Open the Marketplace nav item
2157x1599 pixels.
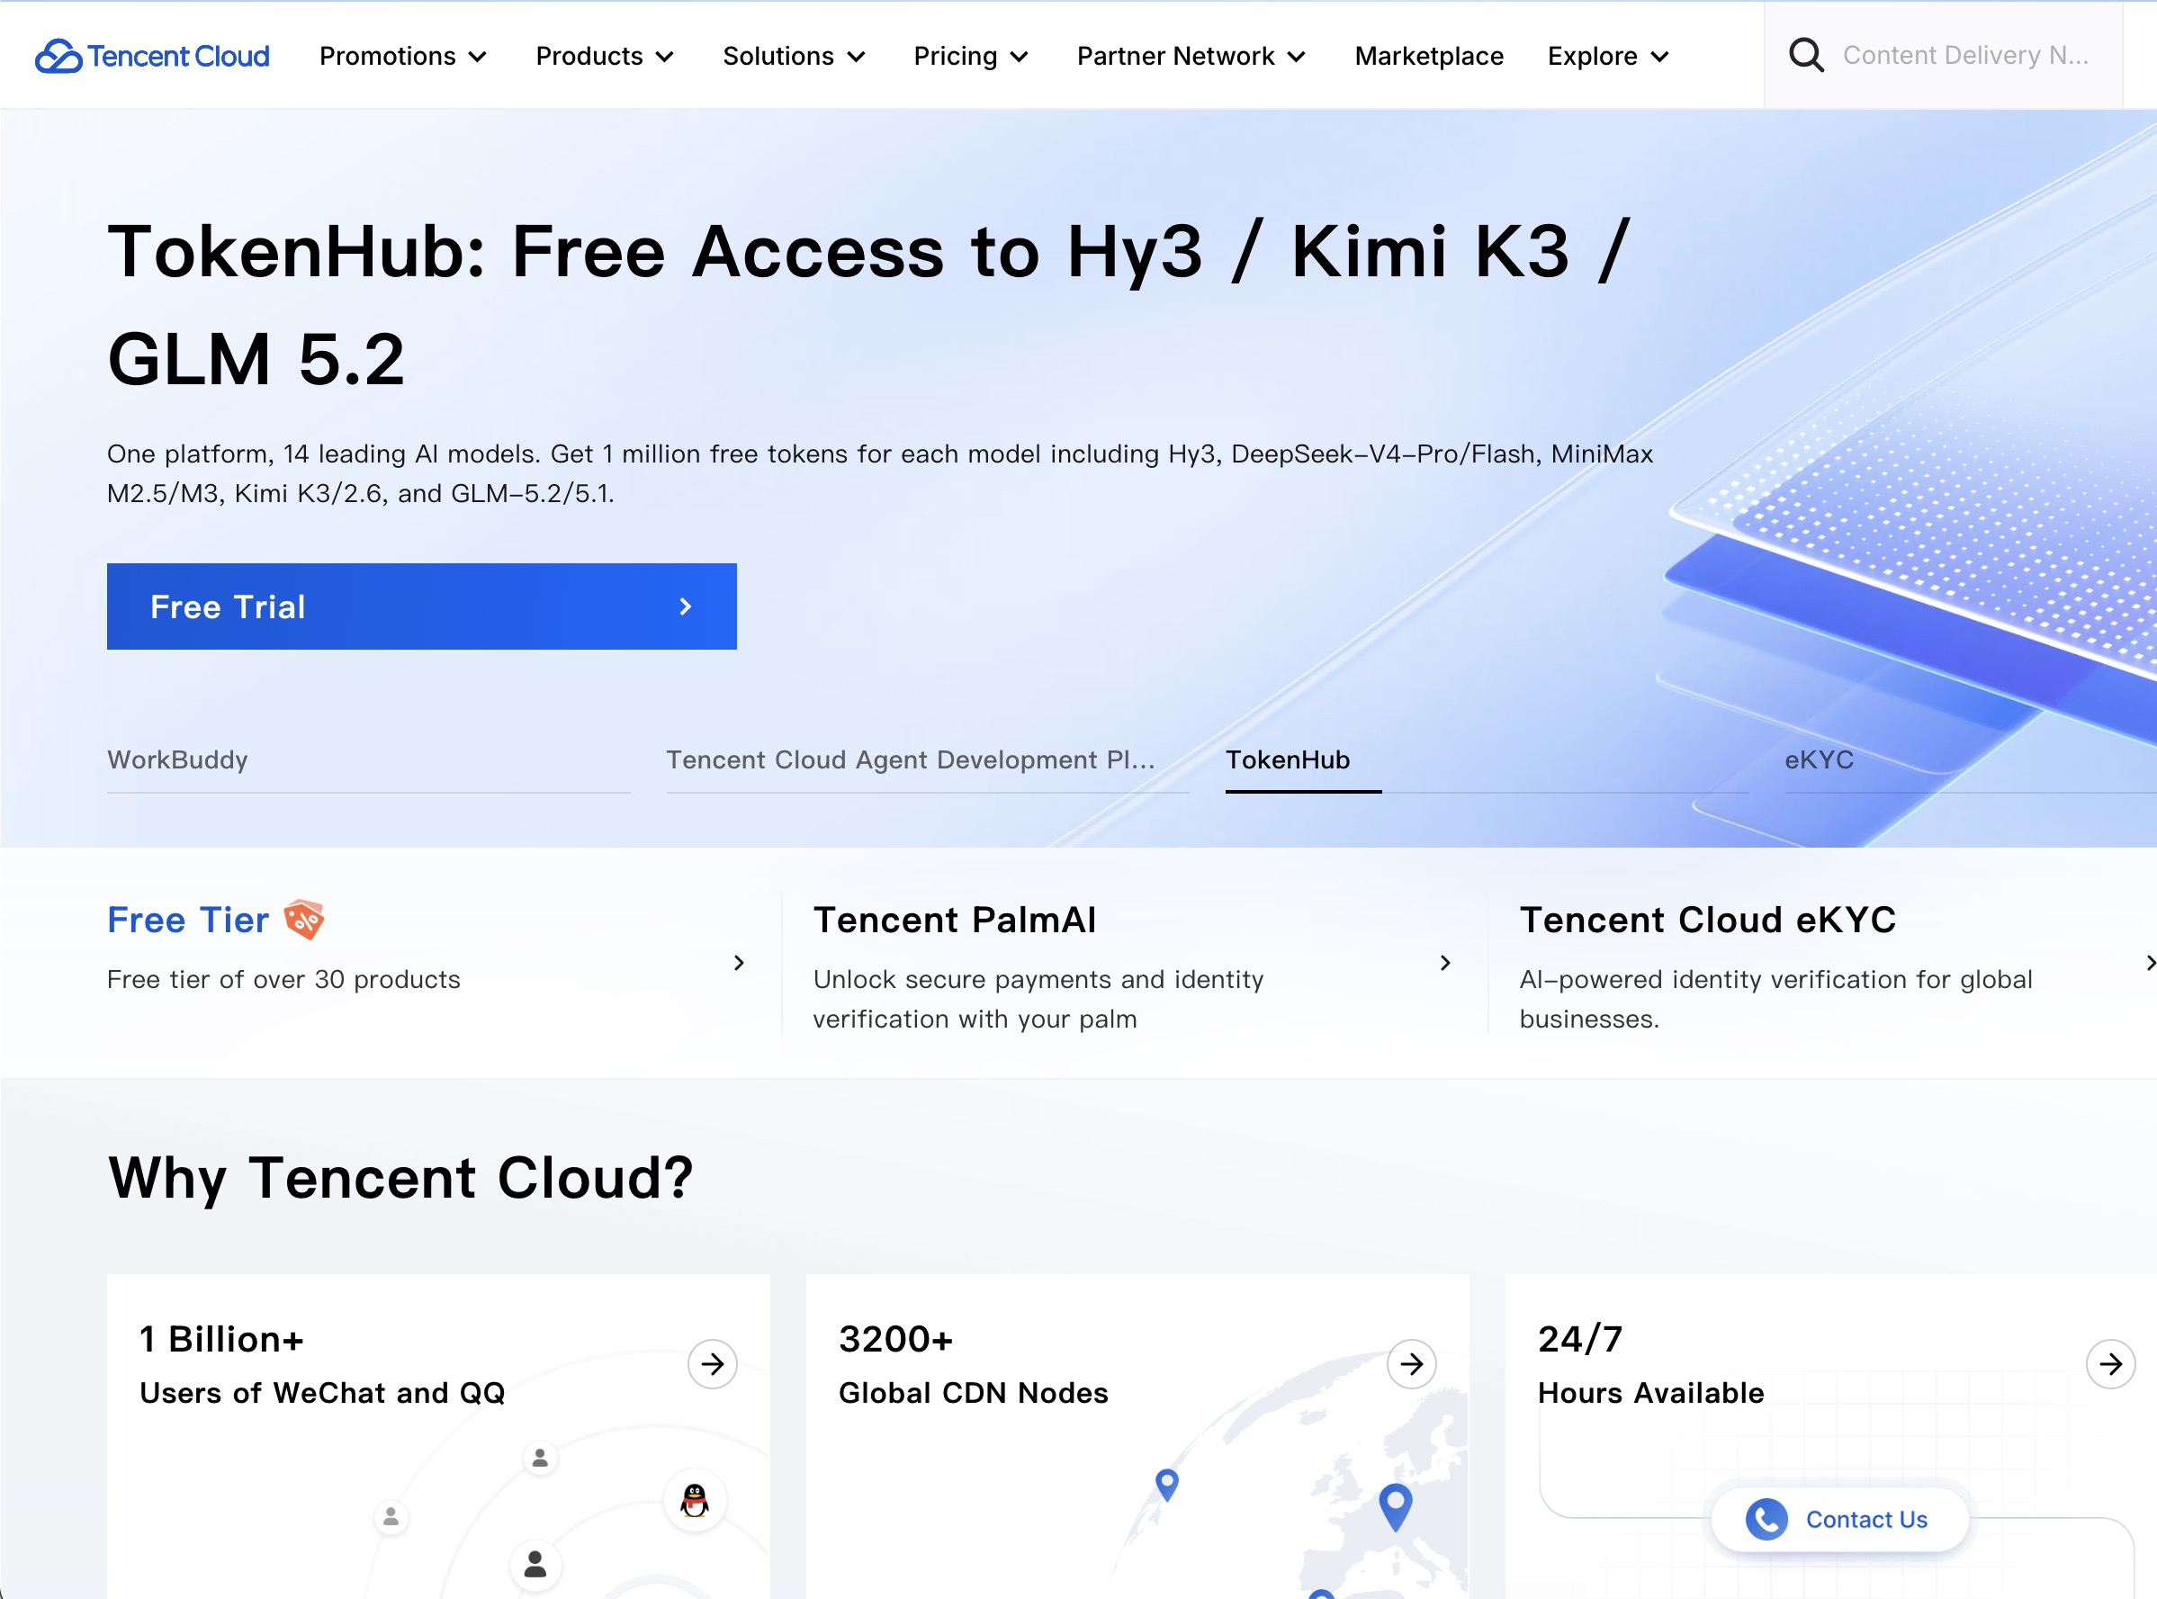pos(1428,56)
